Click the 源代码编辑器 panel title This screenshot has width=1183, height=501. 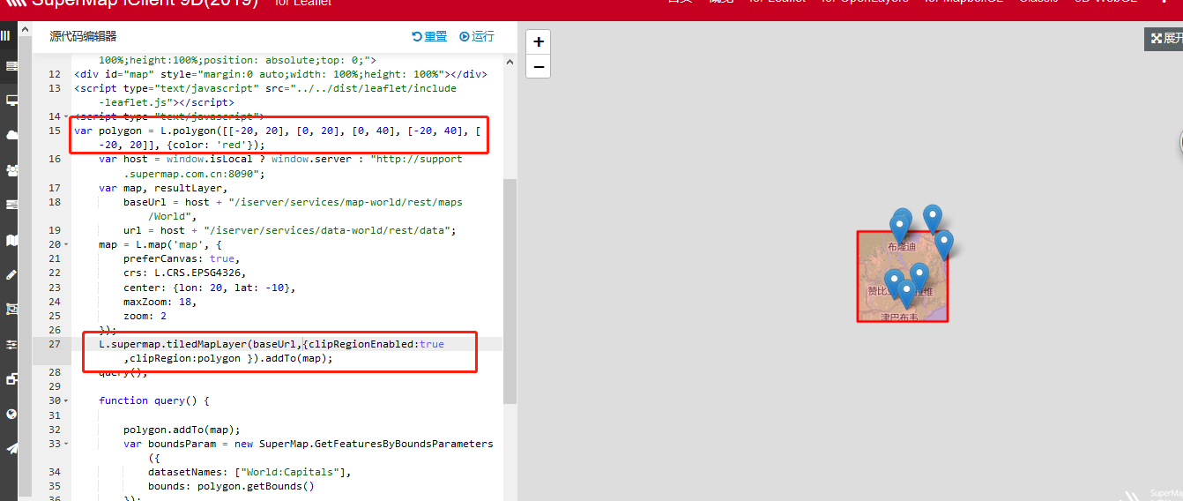coord(83,36)
